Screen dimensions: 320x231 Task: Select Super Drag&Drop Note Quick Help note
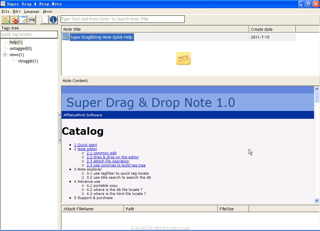click(x=101, y=37)
